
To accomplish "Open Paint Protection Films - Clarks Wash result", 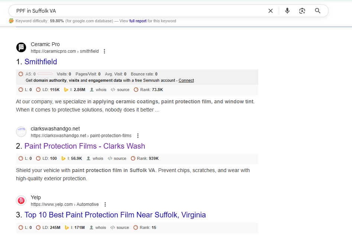I will [85, 146].
